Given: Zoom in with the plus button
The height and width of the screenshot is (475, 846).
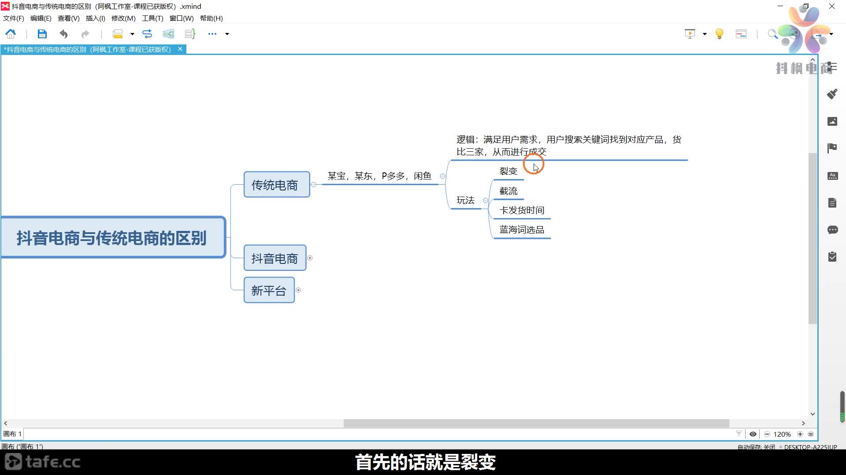Looking at the screenshot, I should [800, 434].
